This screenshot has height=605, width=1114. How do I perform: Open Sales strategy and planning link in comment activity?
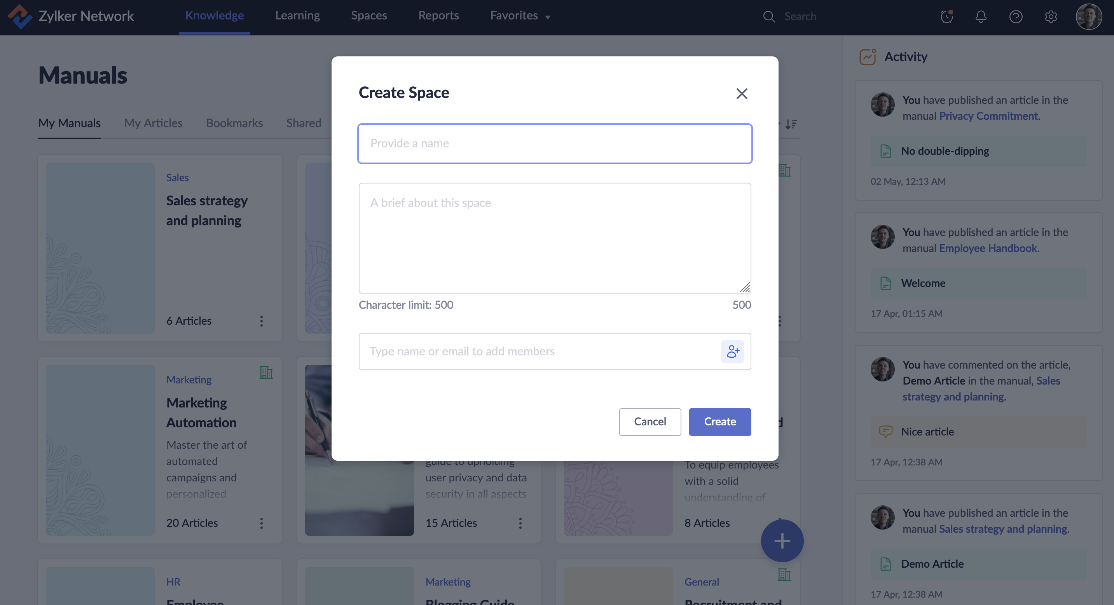point(981,389)
